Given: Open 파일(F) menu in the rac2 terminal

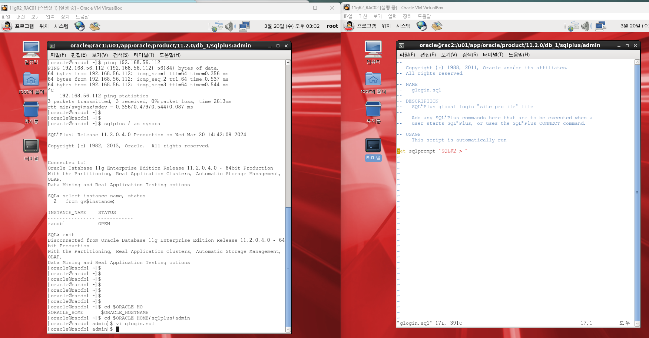Looking at the screenshot, I should [x=407, y=55].
